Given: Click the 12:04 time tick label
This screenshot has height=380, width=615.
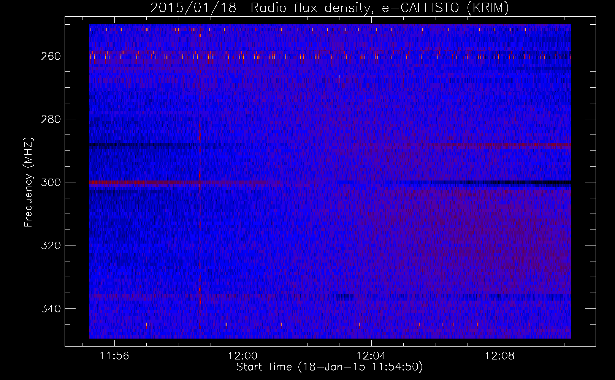Looking at the screenshot, I should [371, 356].
